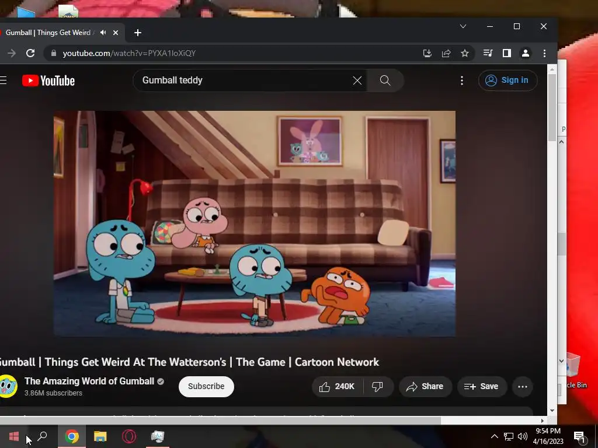Screen dimensions: 598x448
Task: Close the Gumball video tab
Action: point(116,33)
